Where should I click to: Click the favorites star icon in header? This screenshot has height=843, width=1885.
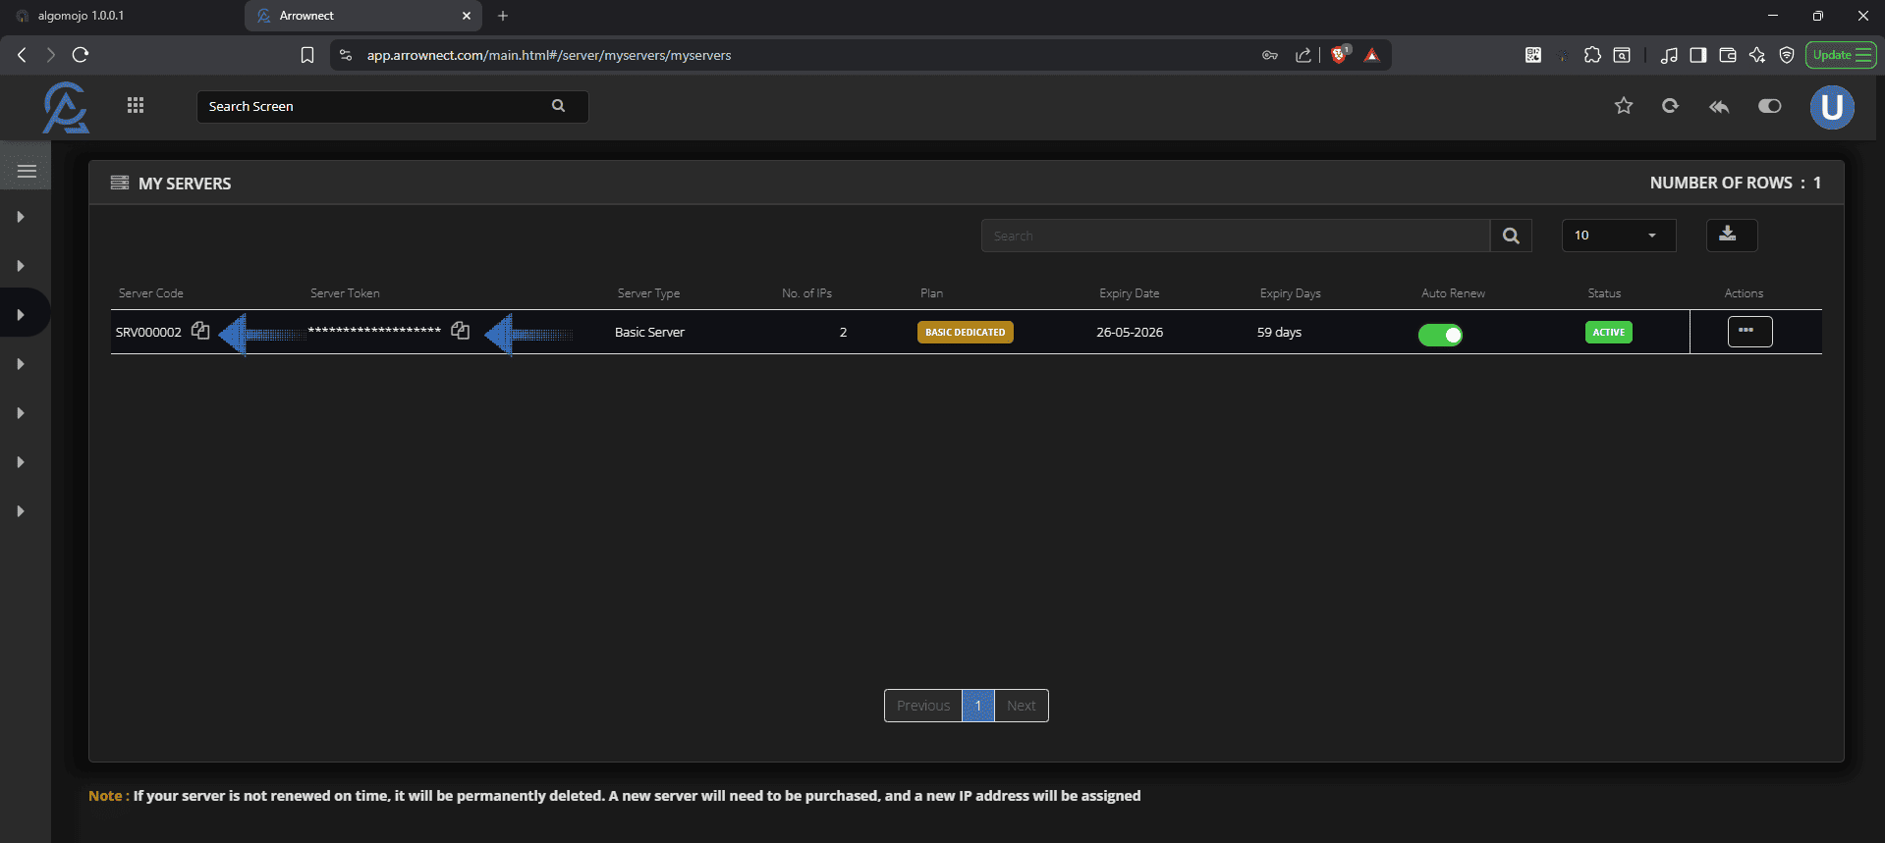click(1624, 106)
